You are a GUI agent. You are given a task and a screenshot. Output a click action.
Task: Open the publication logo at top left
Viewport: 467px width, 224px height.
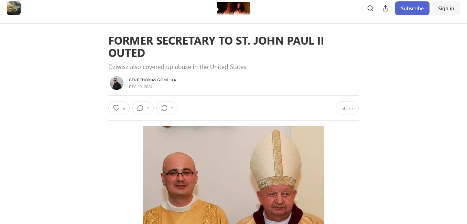point(14,8)
